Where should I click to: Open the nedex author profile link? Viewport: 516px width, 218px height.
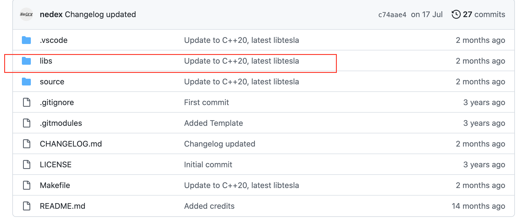(x=51, y=14)
